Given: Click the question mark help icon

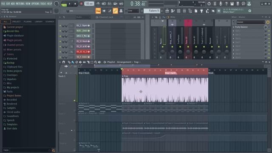Looking at the screenshot, I should click(226, 4).
